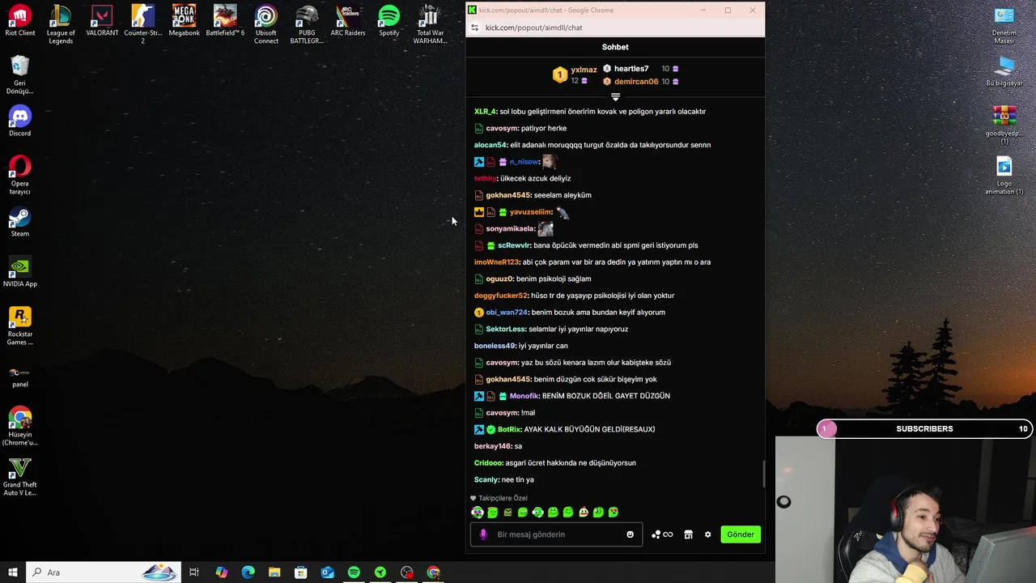Open the Recycle Bin (Geri Dönüşüm) icon

tap(20, 74)
